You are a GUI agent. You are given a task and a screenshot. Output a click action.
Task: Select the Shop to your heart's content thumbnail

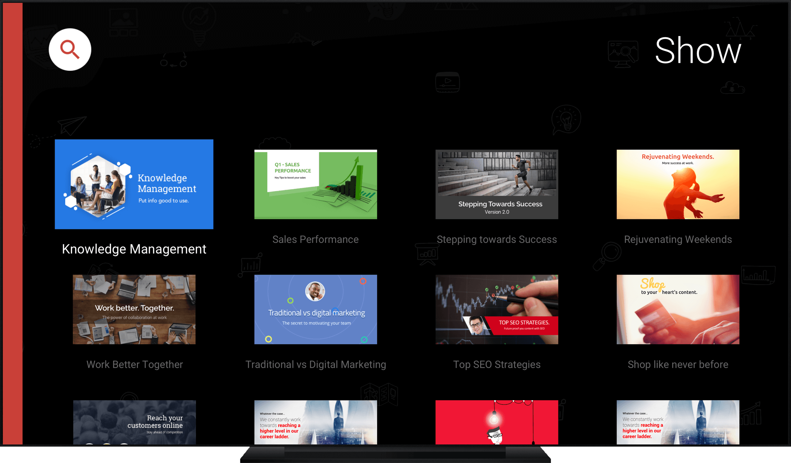678,309
